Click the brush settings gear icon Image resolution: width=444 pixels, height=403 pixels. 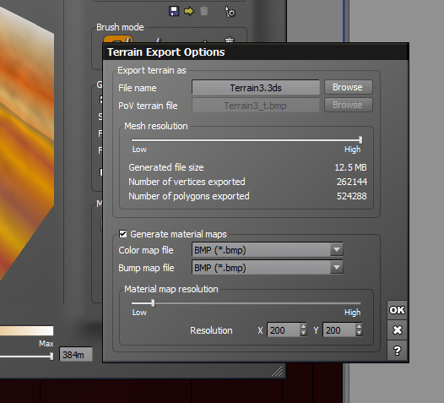pyautogui.click(x=230, y=12)
